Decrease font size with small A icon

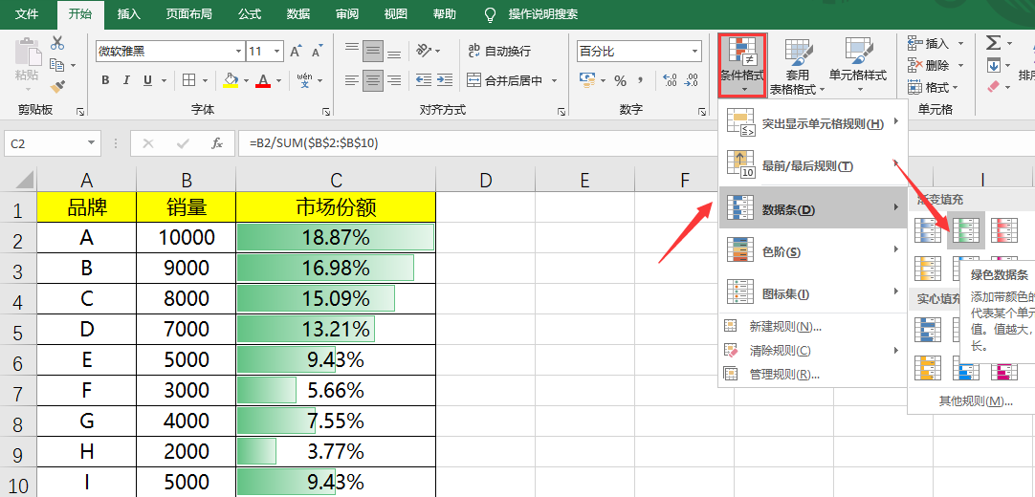pyautogui.click(x=318, y=52)
